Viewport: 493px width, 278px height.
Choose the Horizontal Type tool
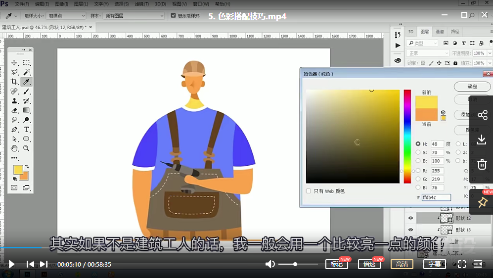(26, 129)
